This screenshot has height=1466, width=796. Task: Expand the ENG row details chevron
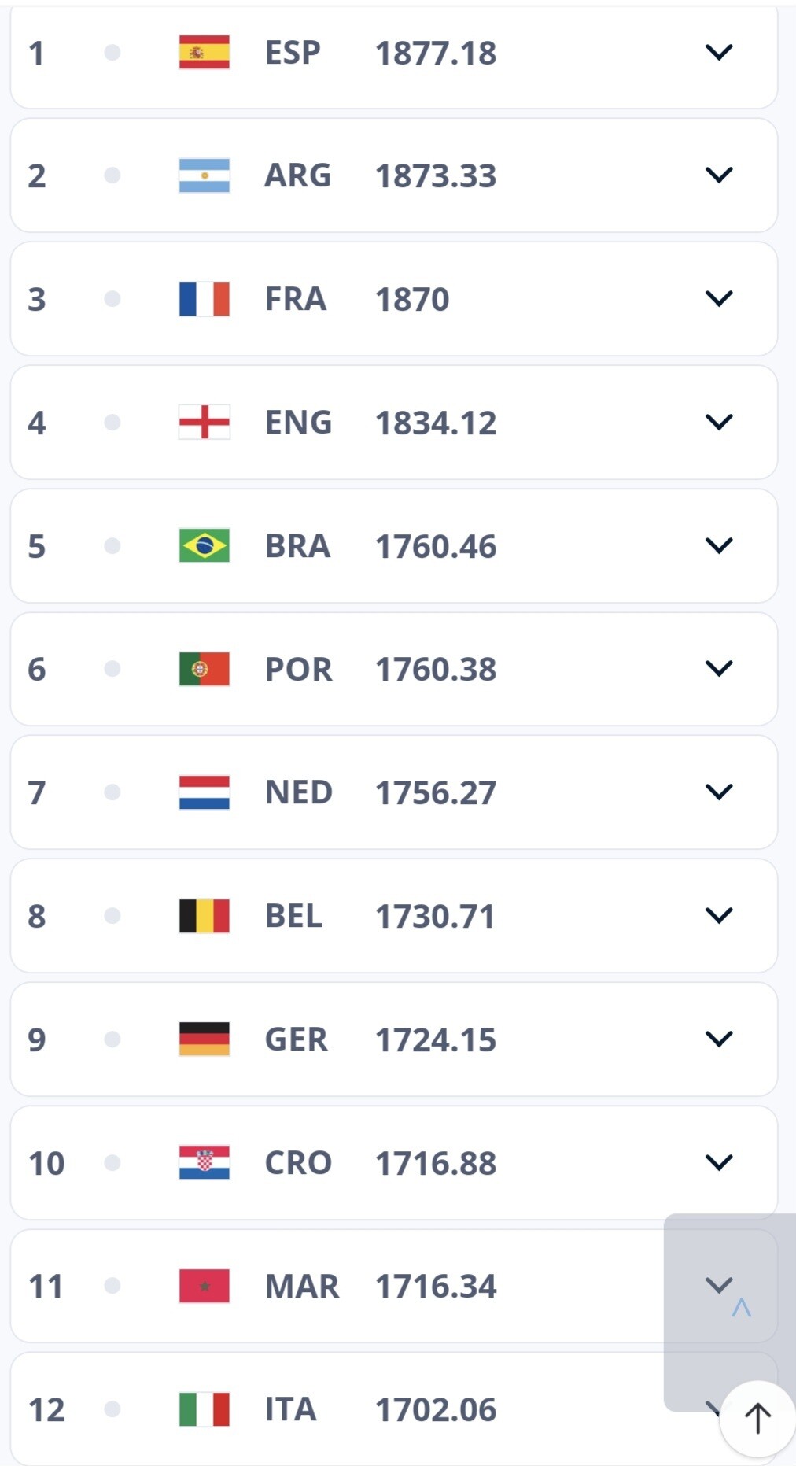[719, 423]
